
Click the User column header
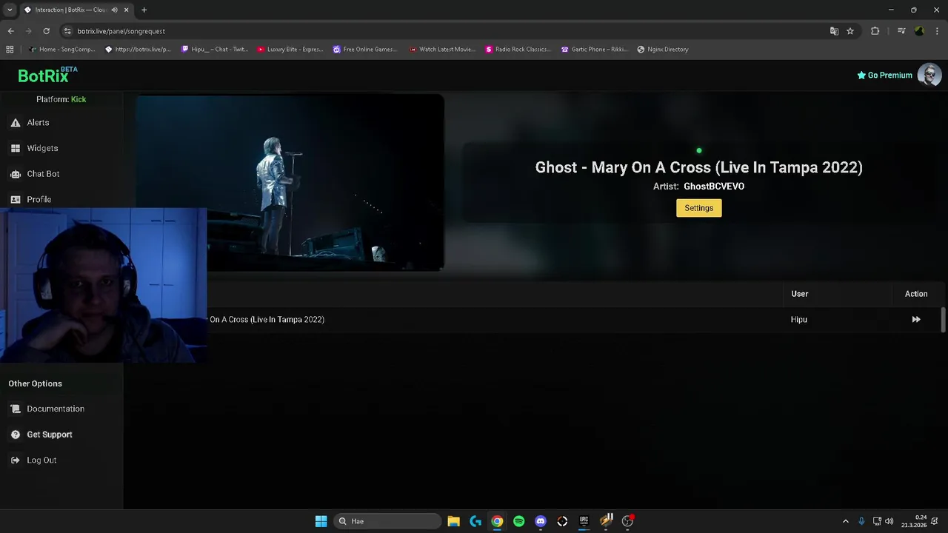tap(799, 294)
